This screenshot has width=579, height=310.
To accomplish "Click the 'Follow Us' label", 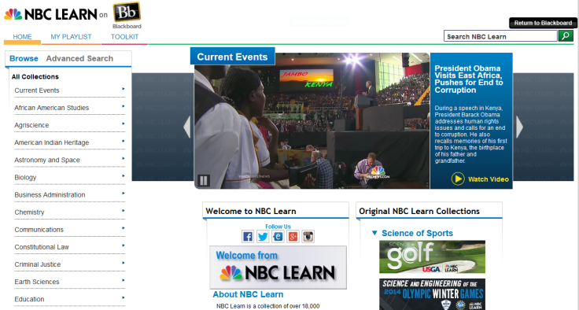I will (278, 227).
